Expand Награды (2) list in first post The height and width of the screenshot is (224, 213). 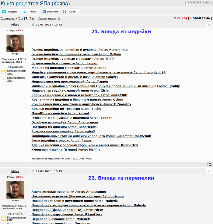pyautogui.click(x=15, y=67)
